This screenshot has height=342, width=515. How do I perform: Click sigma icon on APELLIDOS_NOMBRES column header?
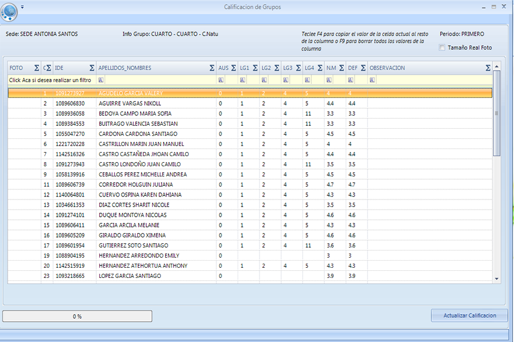211,68
